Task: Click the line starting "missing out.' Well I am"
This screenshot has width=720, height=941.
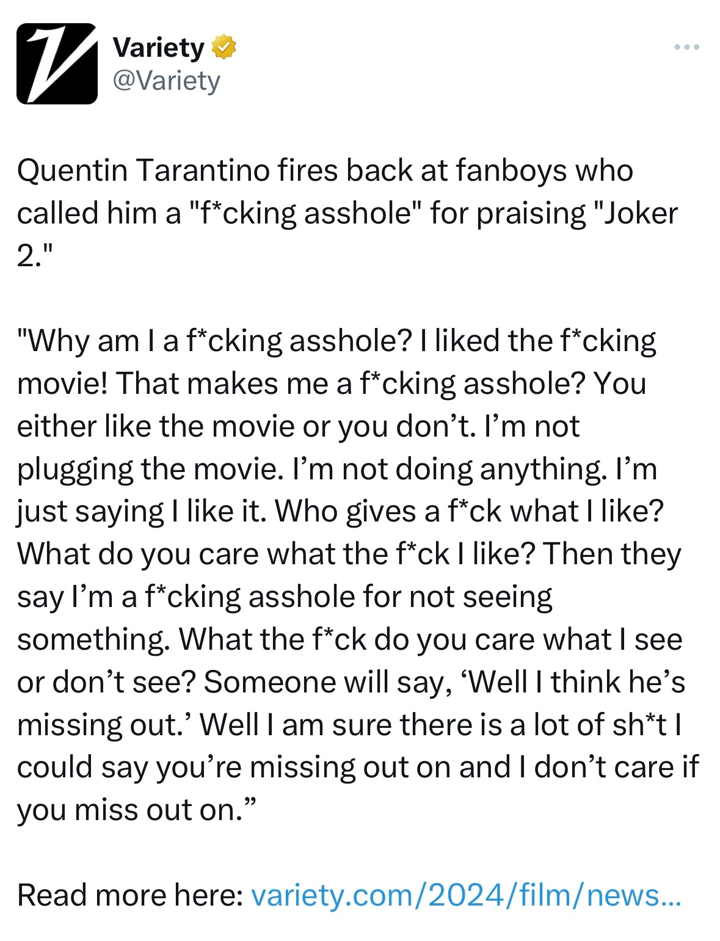Action: [350, 725]
